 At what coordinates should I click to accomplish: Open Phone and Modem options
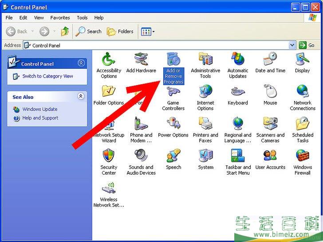pyautogui.click(x=141, y=130)
